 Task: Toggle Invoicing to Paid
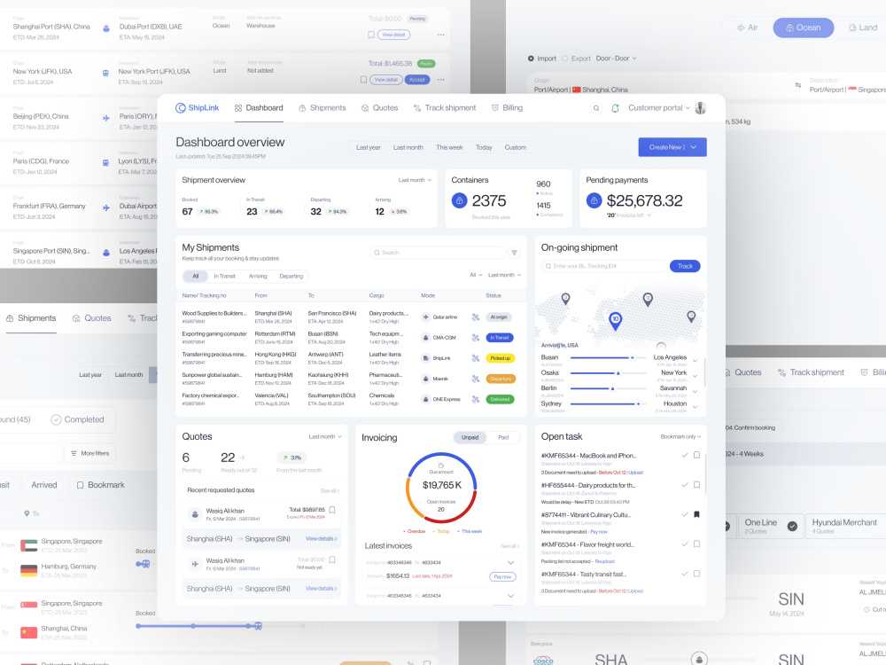point(503,437)
